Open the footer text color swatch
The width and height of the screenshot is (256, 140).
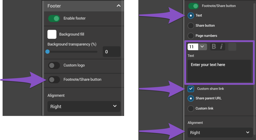pyautogui.click(x=232, y=47)
